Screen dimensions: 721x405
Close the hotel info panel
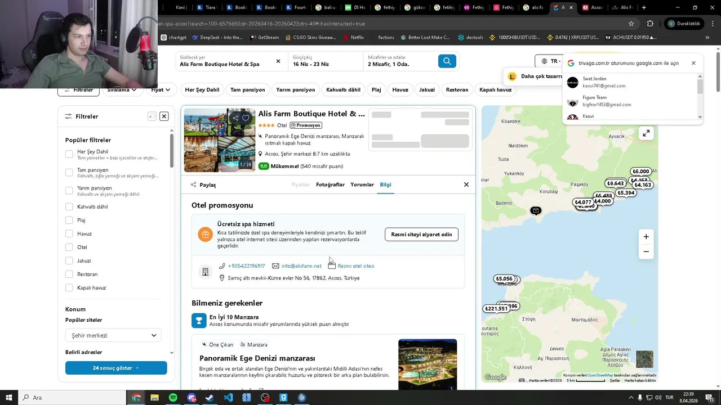(466, 184)
